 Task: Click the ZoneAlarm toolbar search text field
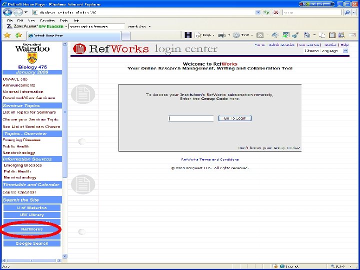click(x=96, y=26)
